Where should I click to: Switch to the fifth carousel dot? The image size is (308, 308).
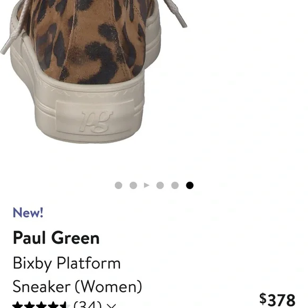(175, 185)
